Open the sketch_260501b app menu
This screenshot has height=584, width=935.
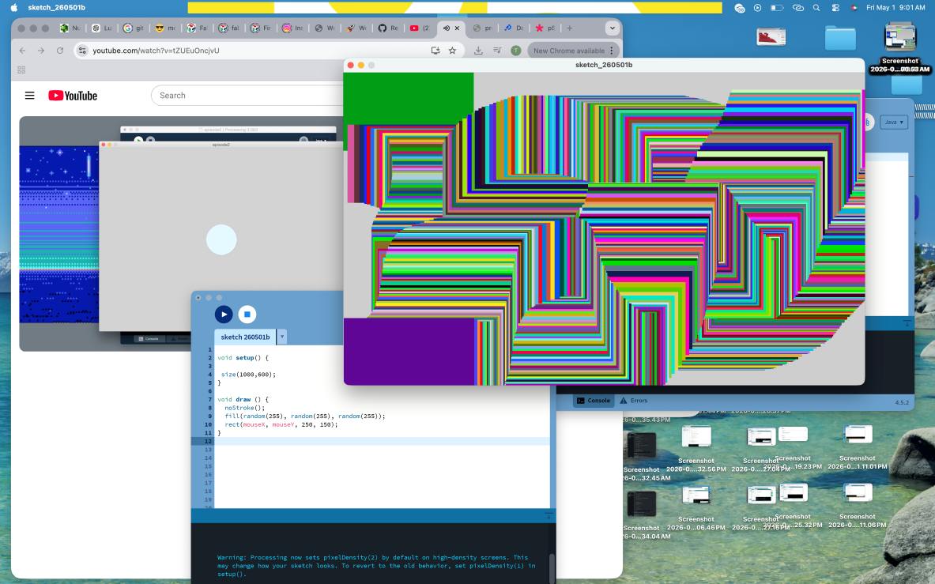57,8
